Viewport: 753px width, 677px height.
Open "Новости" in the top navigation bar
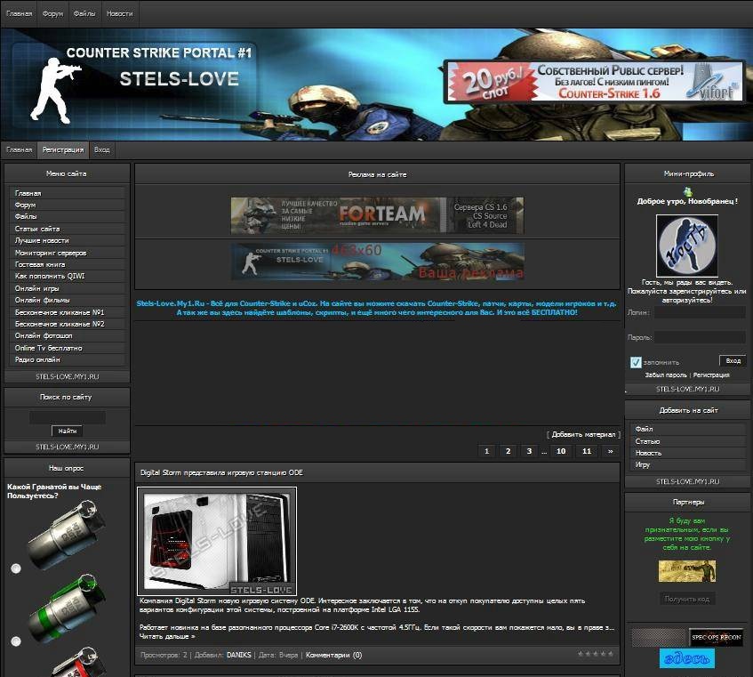click(120, 13)
